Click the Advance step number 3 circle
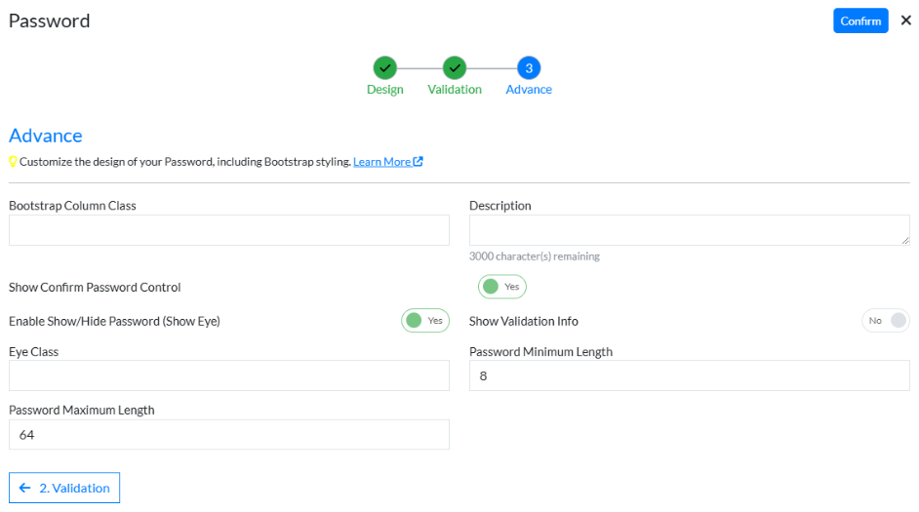The width and height of the screenshot is (919, 512). (529, 68)
